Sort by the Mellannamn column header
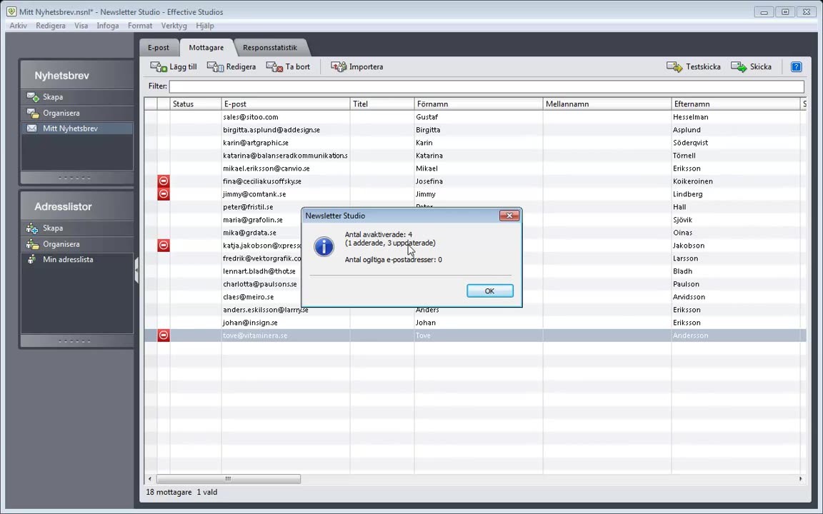Viewport: 823px width, 514px height. [607, 104]
